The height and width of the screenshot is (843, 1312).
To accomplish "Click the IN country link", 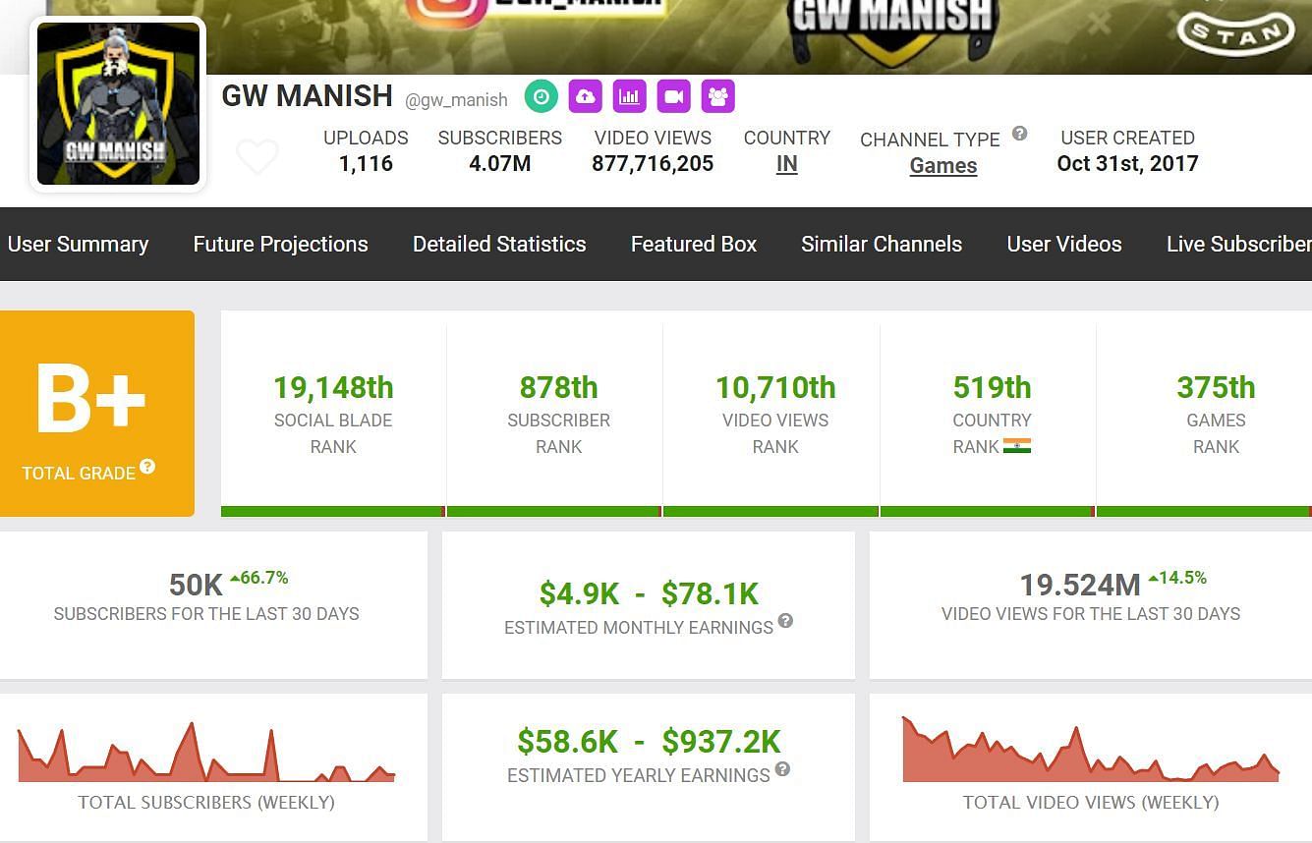I will point(787,164).
